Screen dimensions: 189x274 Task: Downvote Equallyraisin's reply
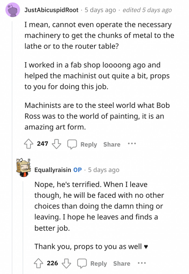pyautogui.click(x=66, y=263)
